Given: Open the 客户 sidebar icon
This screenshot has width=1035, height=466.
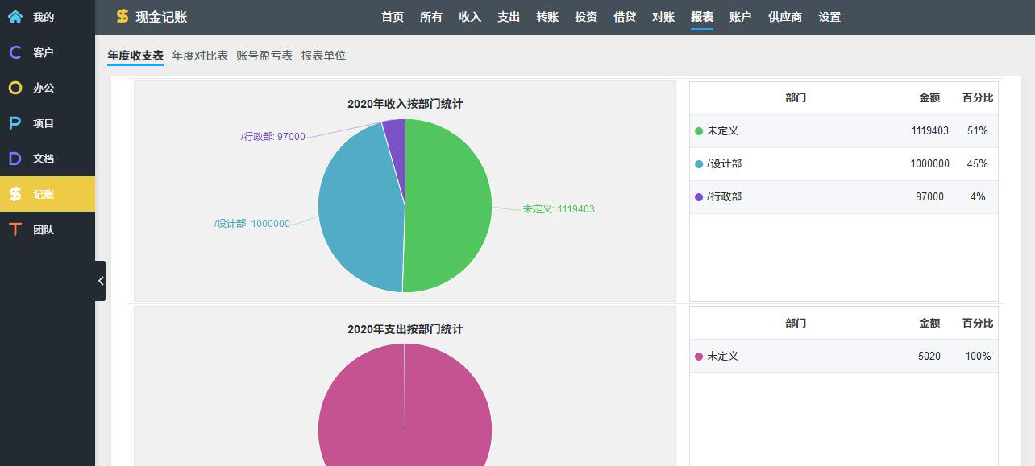Looking at the screenshot, I should click(15, 52).
